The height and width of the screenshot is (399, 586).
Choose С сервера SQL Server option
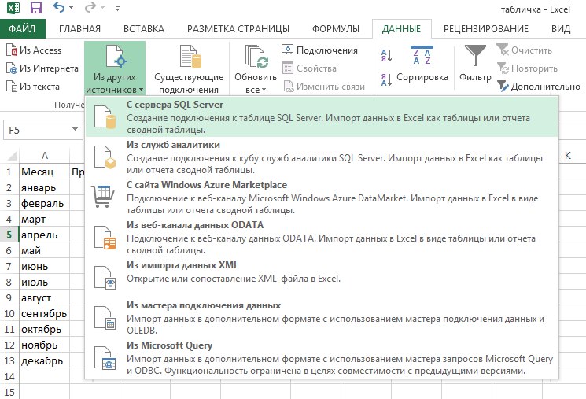click(322, 116)
